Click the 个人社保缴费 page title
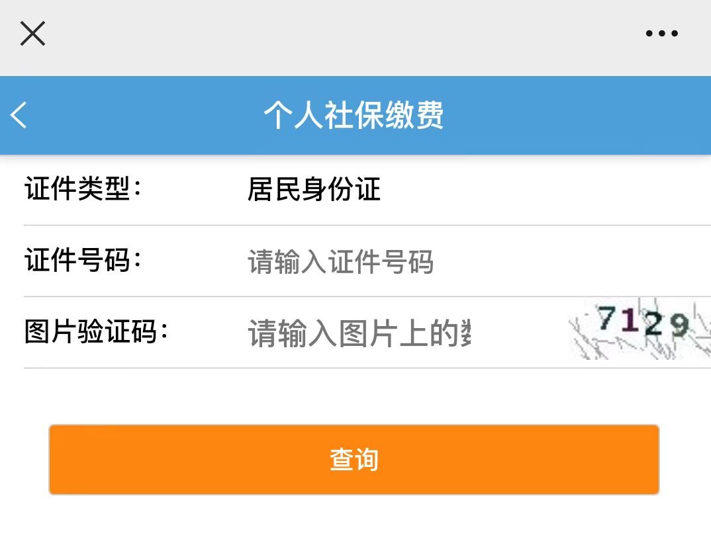Image resolution: width=711 pixels, height=547 pixels. [x=354, y=115]
